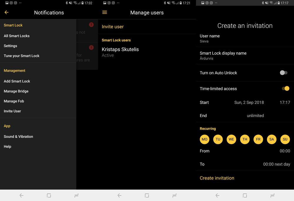Tap Android home button below Manage users screen
This screenshot has width=294, height=201.
point(147,196)
